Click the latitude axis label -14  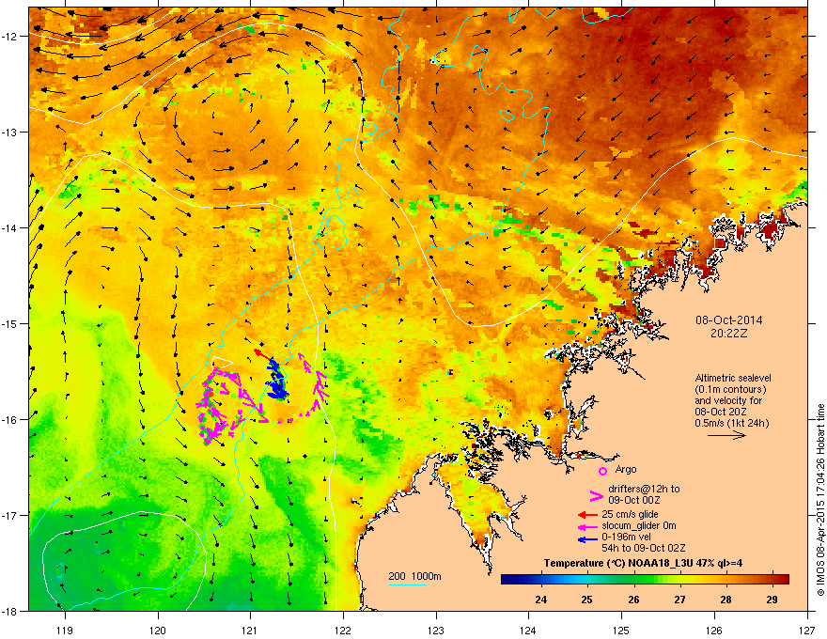10,227
